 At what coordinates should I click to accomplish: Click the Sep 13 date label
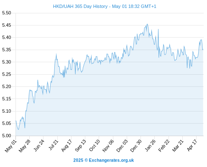pyautogui.click(x=80, y=146)
